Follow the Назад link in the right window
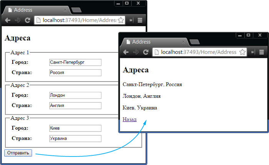 [130, 119]
